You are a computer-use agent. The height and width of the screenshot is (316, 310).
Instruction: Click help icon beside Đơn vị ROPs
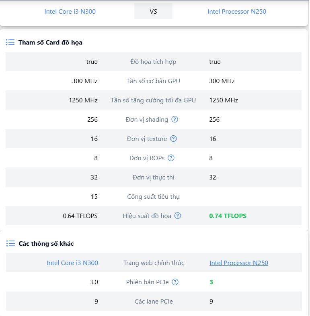(x=171, y=158)
